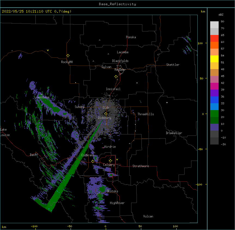This screenshot has height=230, width=235.
Task: Click the RedDeer city label
Action: coord(120,70)
